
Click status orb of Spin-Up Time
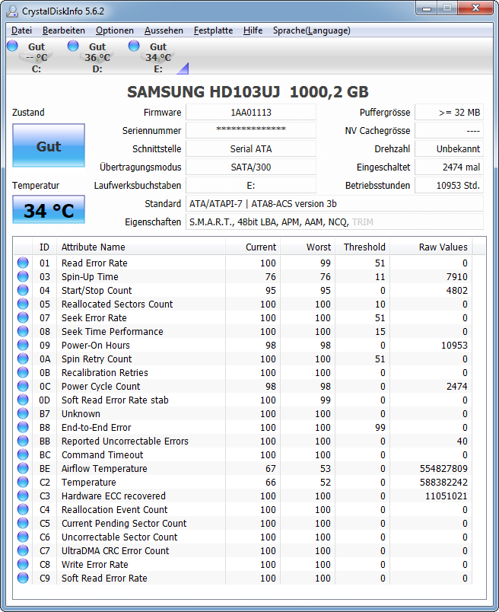pos(23,276)
